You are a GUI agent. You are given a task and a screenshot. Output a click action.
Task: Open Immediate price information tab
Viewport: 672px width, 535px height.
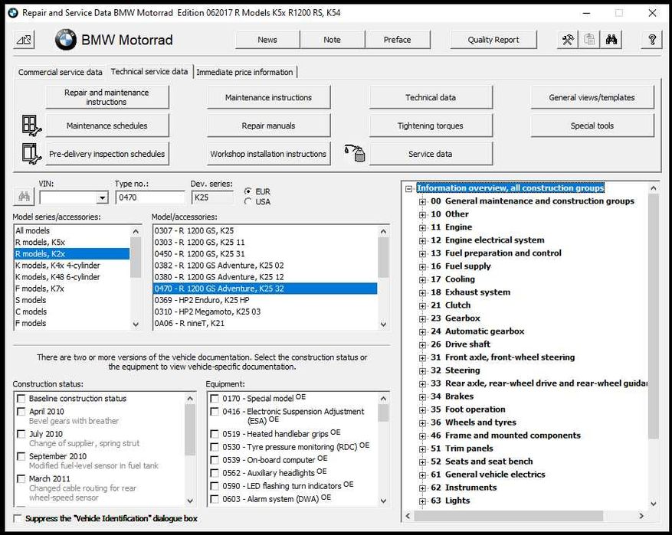(x=244, y=73)
